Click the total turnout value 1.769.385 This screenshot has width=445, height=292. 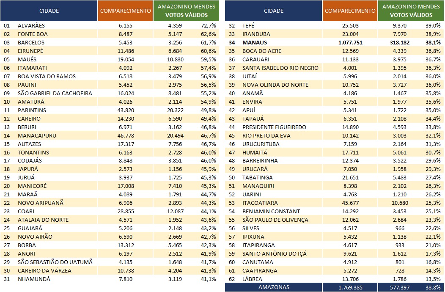pyautogui.click(x=350, y=287)
